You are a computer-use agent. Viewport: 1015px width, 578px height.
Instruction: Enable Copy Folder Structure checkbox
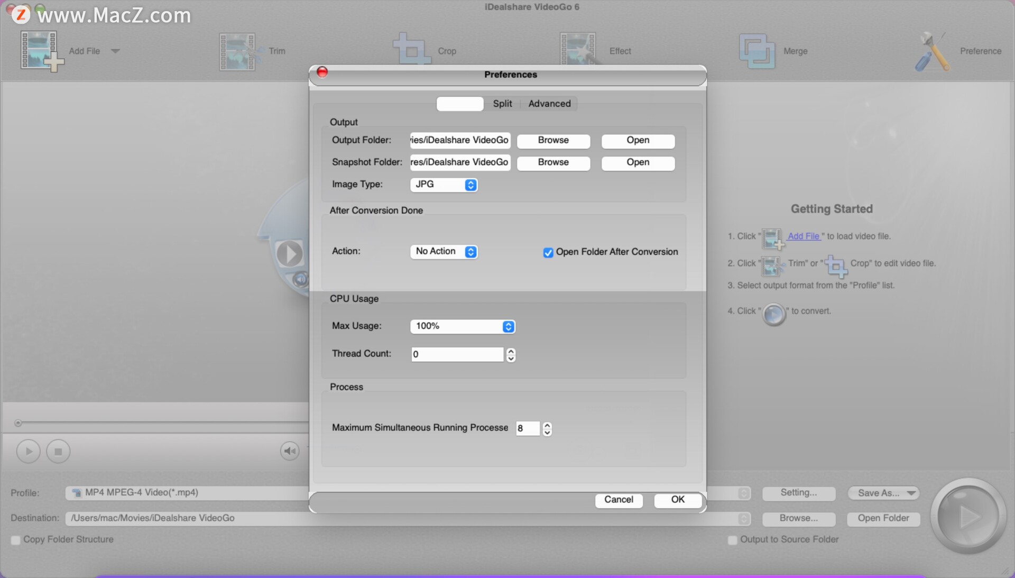click(15, 539)
